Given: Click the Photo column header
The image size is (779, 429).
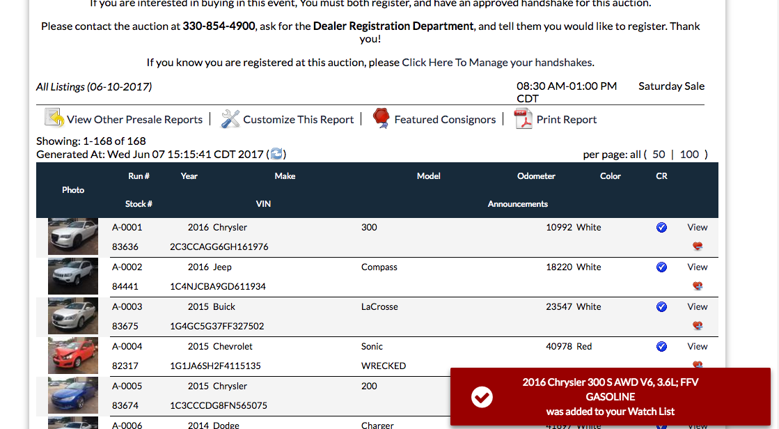Looking at the screenshot, I should click(73, 190).
